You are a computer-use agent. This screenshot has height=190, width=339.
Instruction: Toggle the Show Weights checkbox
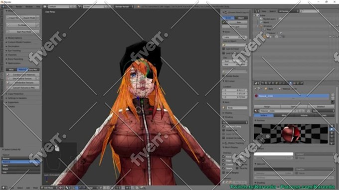click(223, 173)
